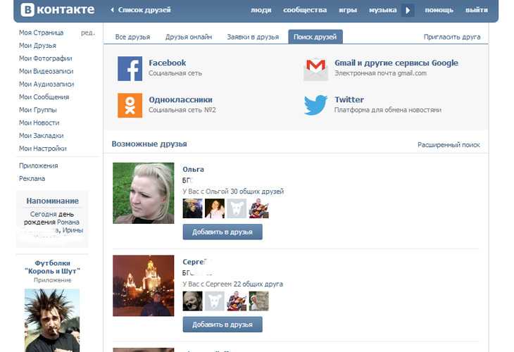Click 'Пригласить друга' link
Viewport: 514px width, 352px height.
point(452,37)
